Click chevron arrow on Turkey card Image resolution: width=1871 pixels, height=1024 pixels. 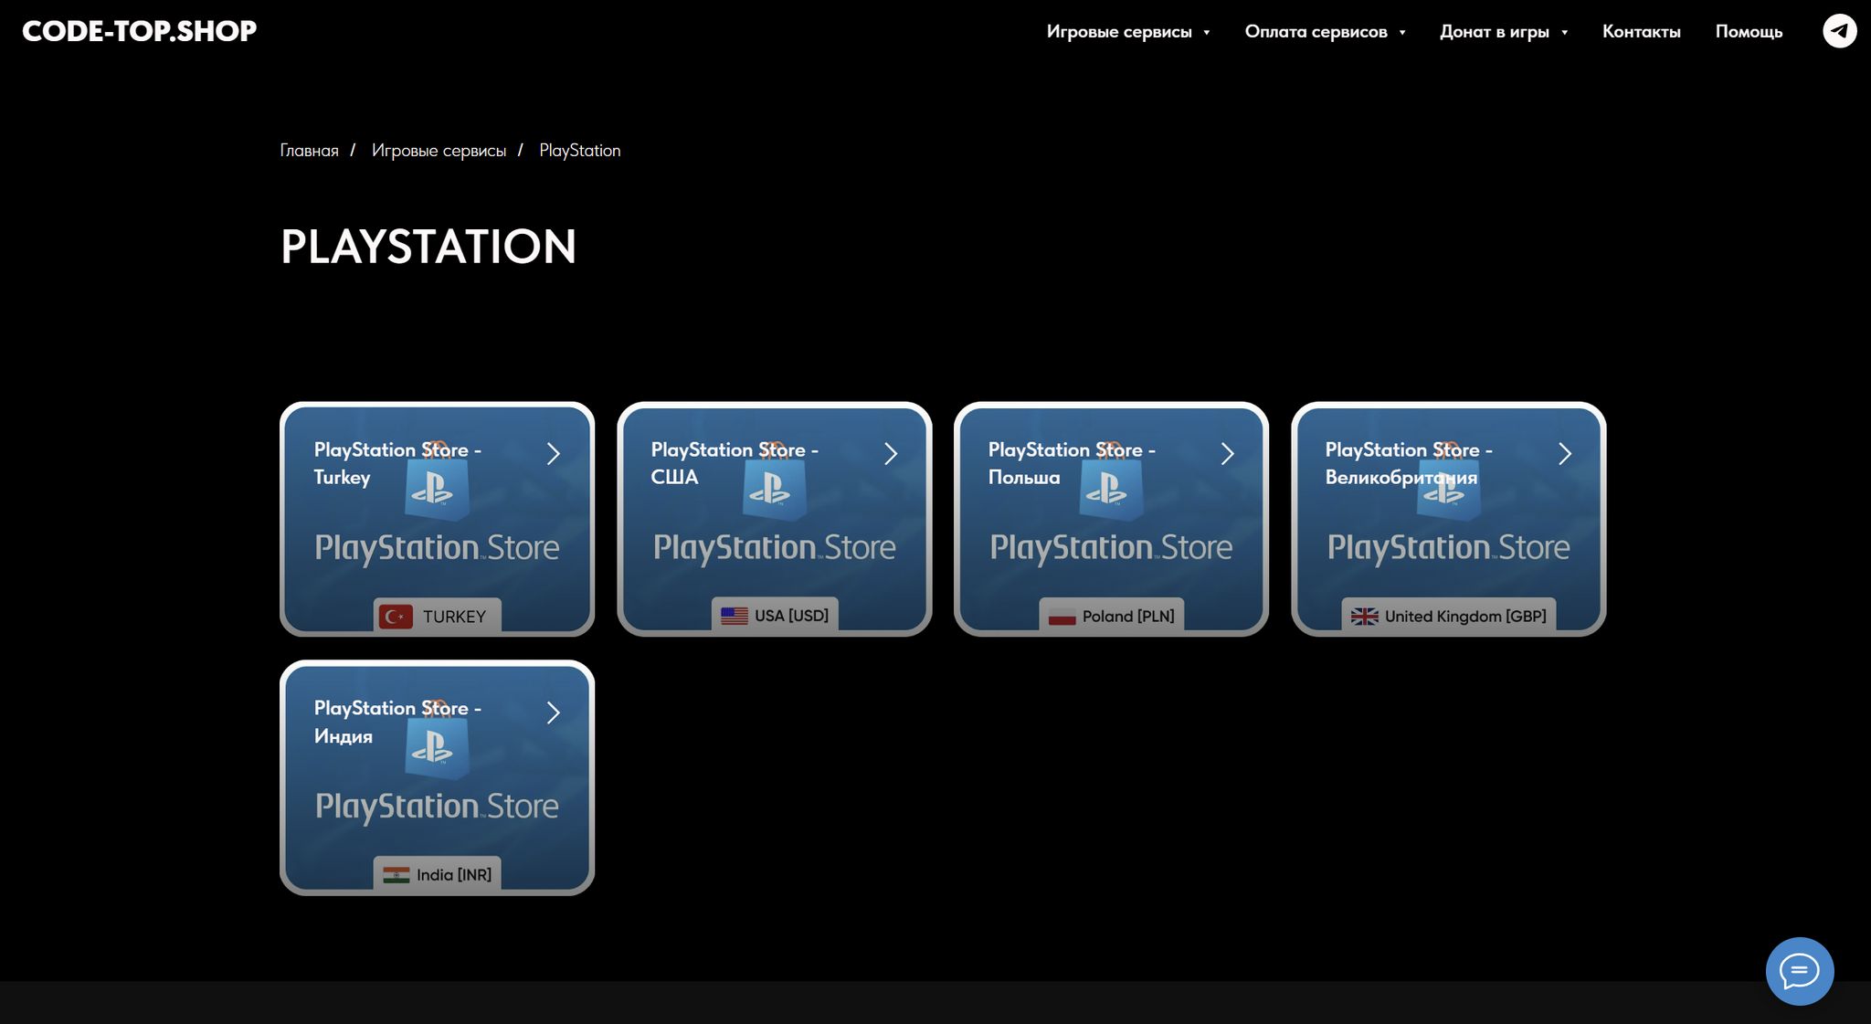pos(553,454)
